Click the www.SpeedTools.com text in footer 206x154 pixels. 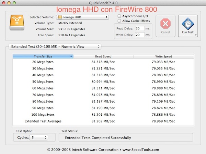pos(141,150)
